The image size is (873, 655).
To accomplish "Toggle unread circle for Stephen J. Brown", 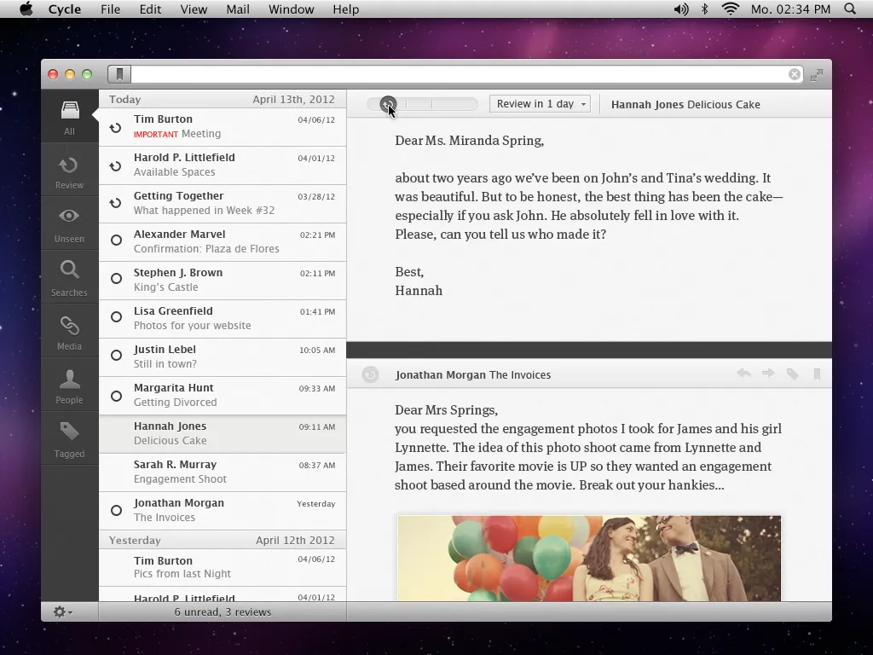I will [116, 279].
